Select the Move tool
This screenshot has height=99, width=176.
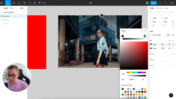tap(7, 3)
